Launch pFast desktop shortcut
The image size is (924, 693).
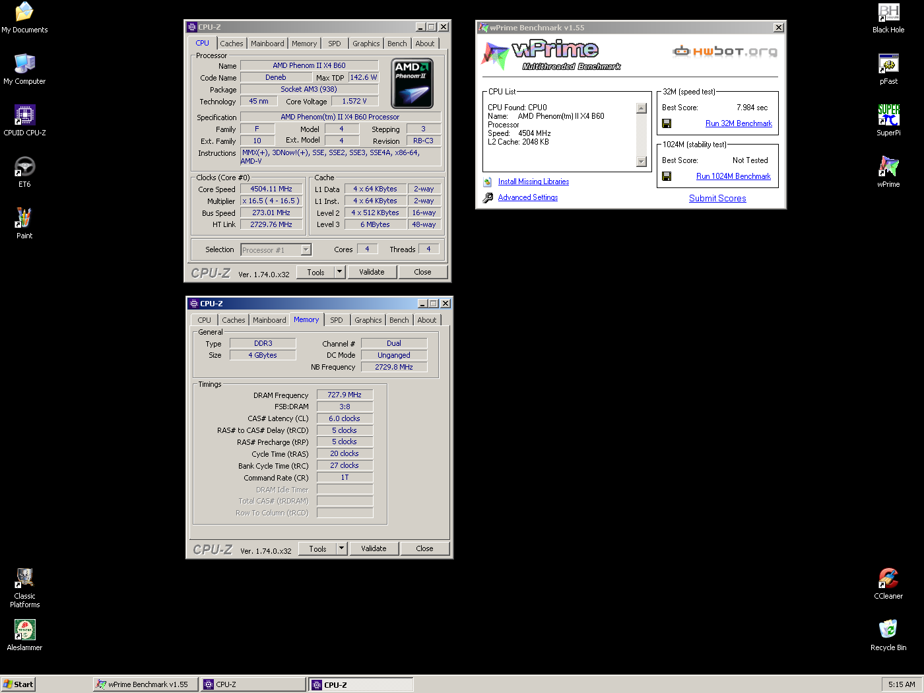click(x=888, y=69)
